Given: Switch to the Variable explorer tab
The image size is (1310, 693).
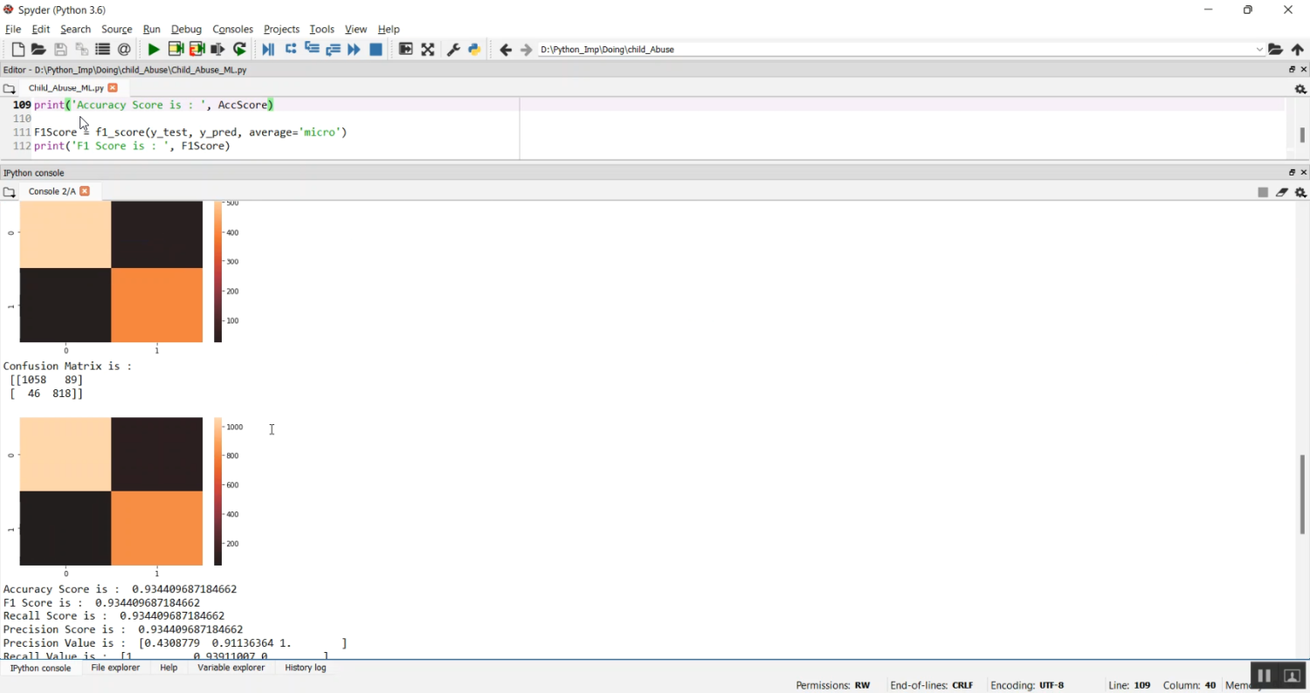Looking at the screenshot, I should pos(231,668).
